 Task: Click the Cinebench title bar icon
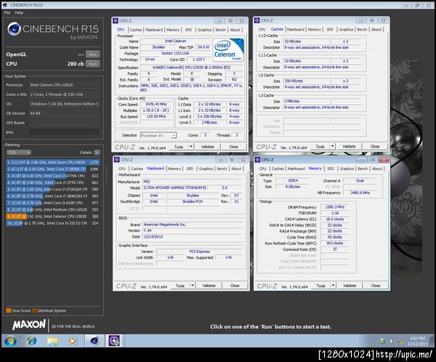pos(5,5)
